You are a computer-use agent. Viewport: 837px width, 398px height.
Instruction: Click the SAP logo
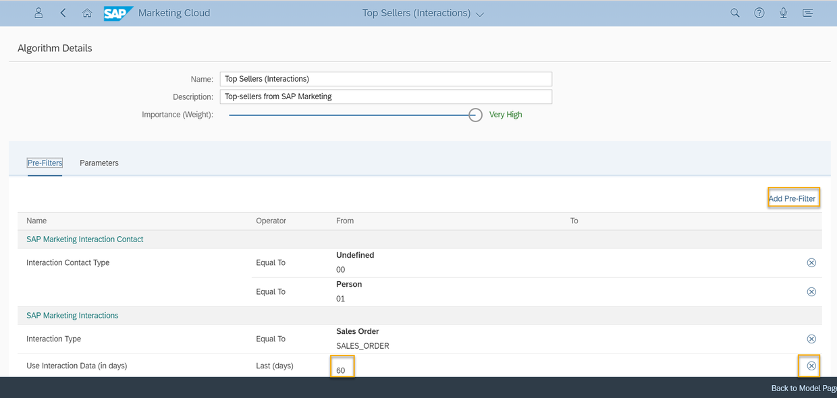(x=118, y=13)
